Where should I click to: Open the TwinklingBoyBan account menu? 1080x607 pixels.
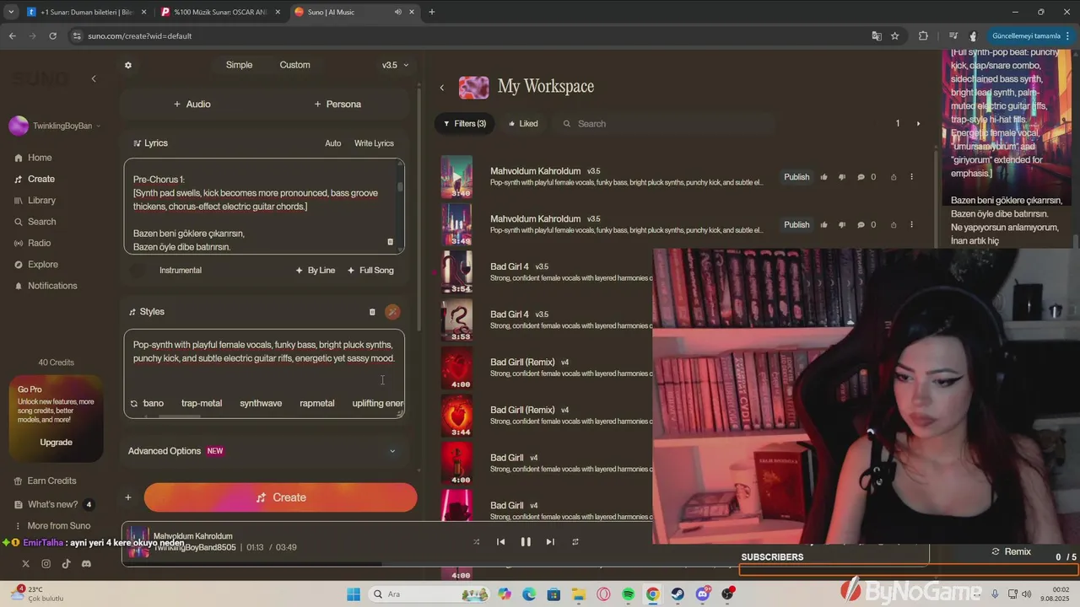(x=56, y=126)
